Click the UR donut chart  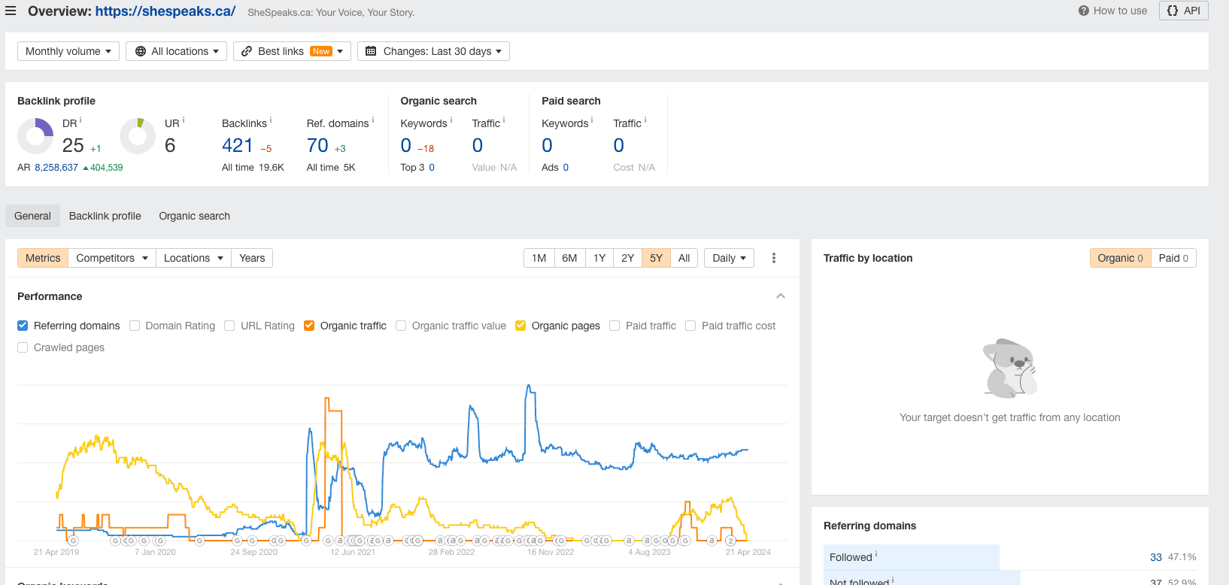pos(138,136)
